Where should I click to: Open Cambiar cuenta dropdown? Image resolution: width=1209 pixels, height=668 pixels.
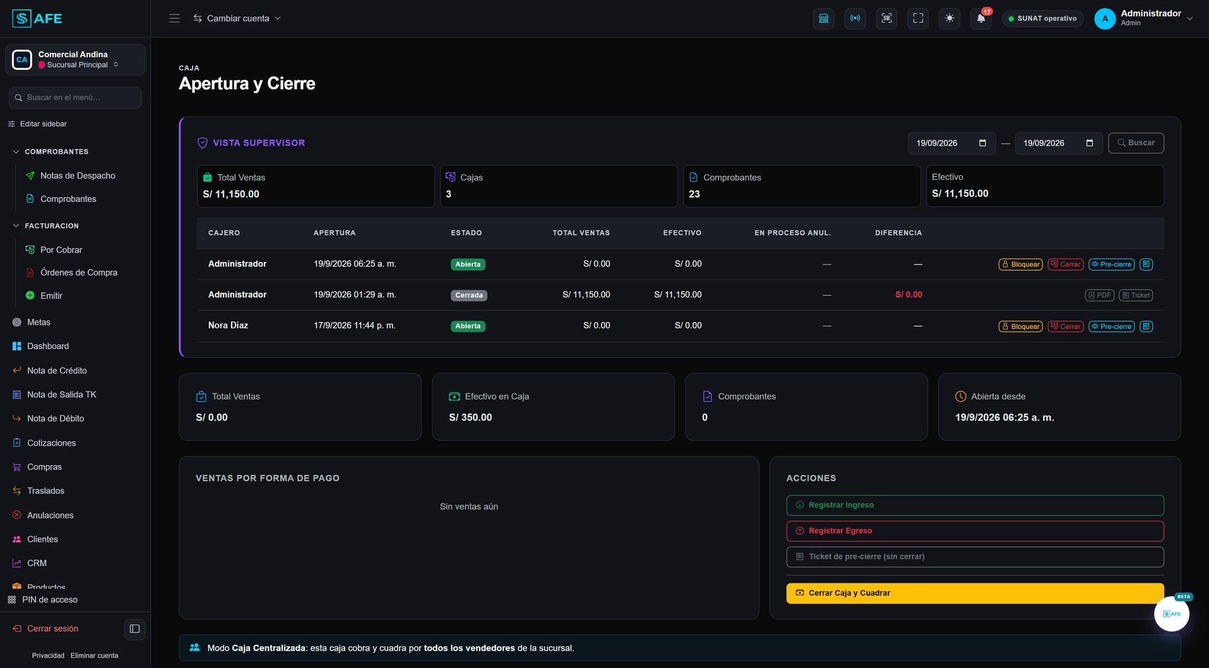[237, 18]
